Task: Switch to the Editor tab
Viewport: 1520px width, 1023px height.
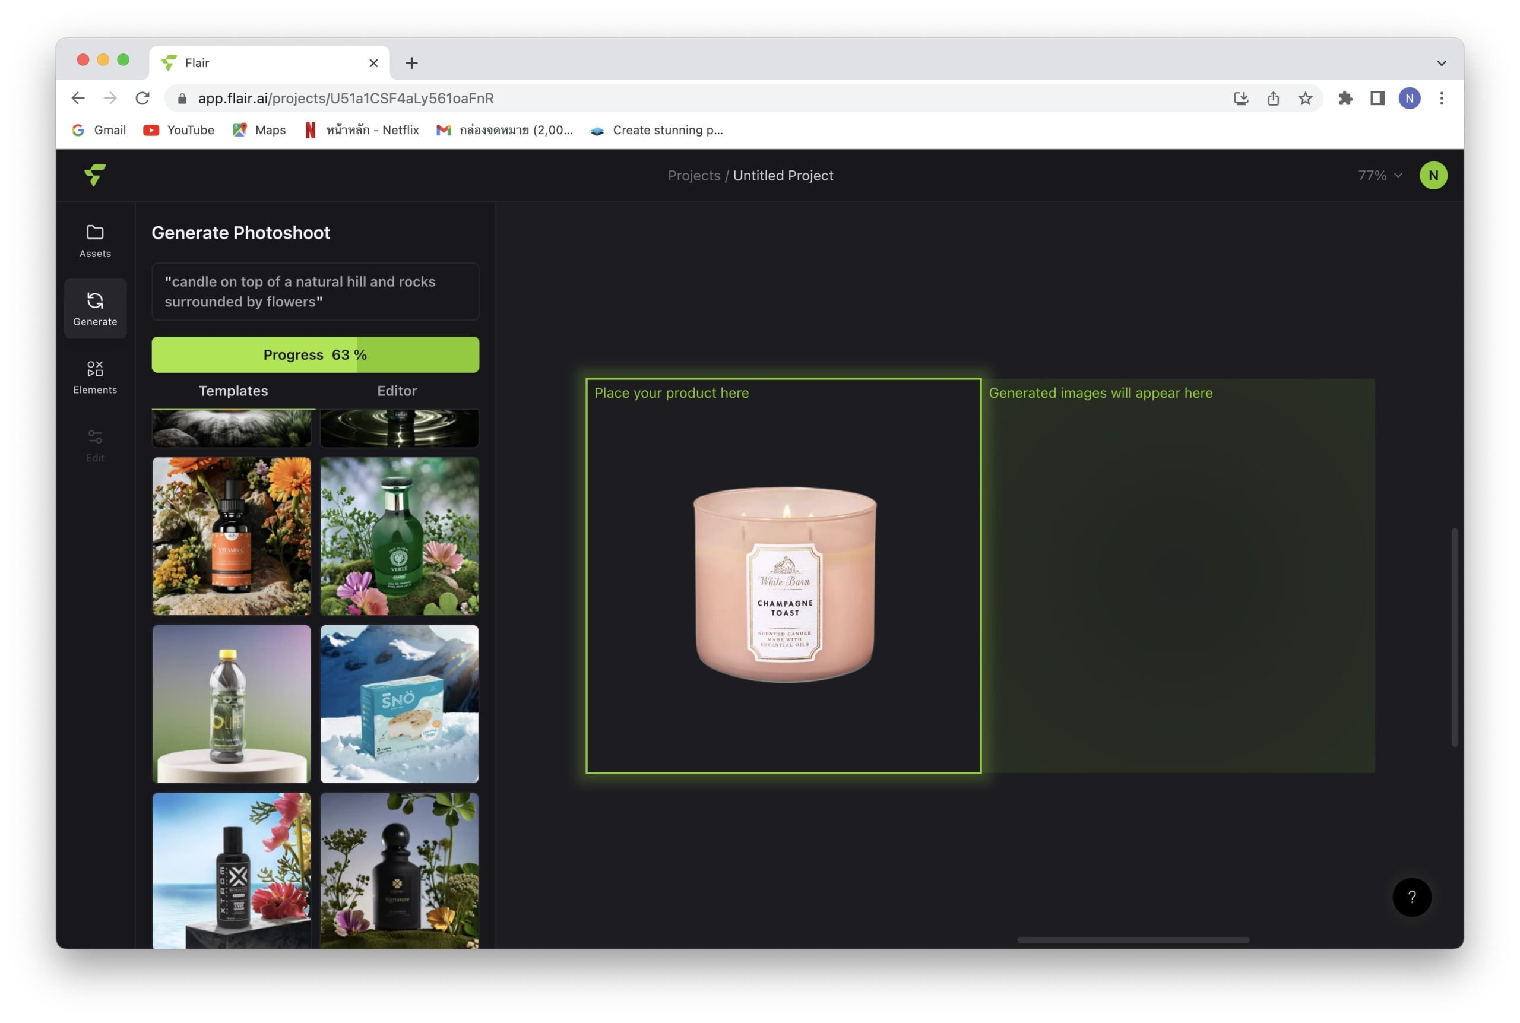Action: [x=397, y=391]
